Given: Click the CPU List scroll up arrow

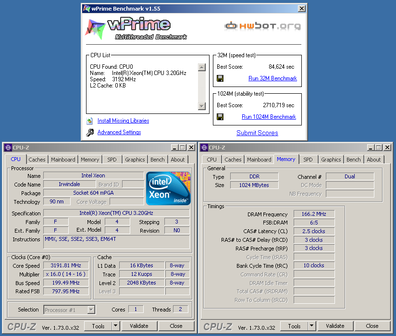Looking at the screenshot, I should (201, 67).
